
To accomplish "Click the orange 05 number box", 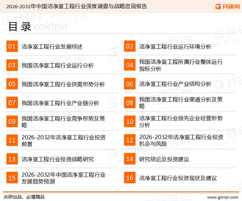I will (12, 84).
